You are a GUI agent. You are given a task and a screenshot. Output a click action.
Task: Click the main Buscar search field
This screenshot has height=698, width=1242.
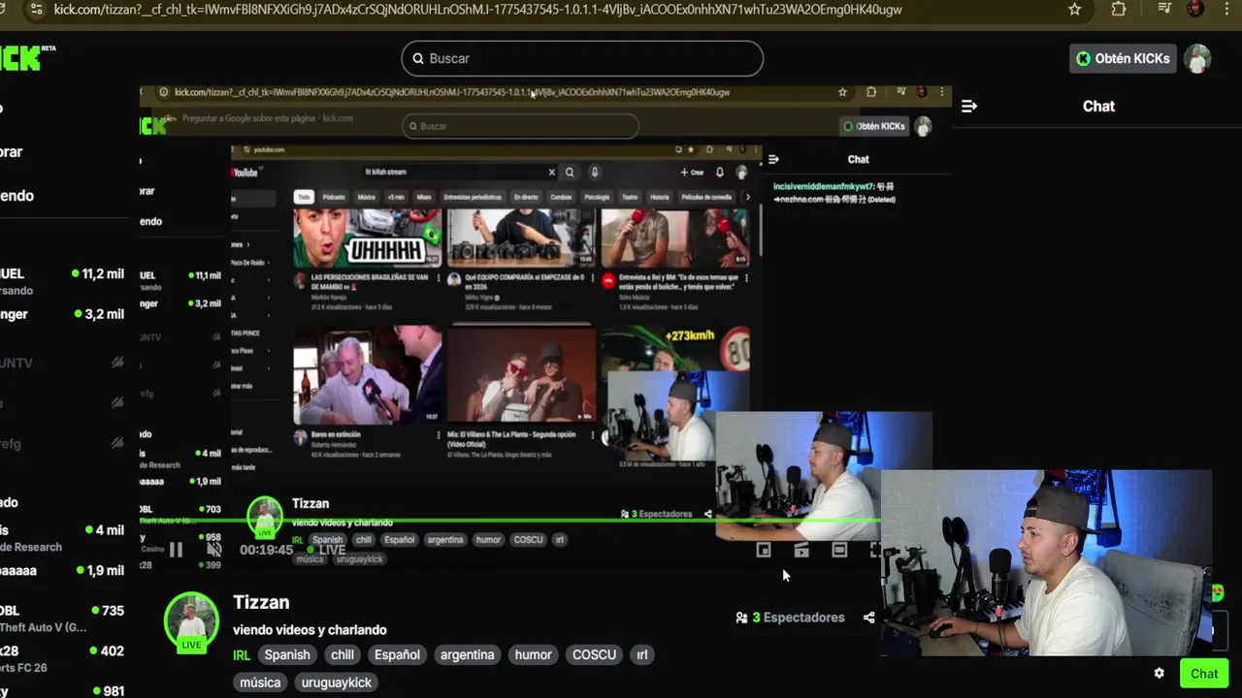pyautogui.click(x=582, y=58)
